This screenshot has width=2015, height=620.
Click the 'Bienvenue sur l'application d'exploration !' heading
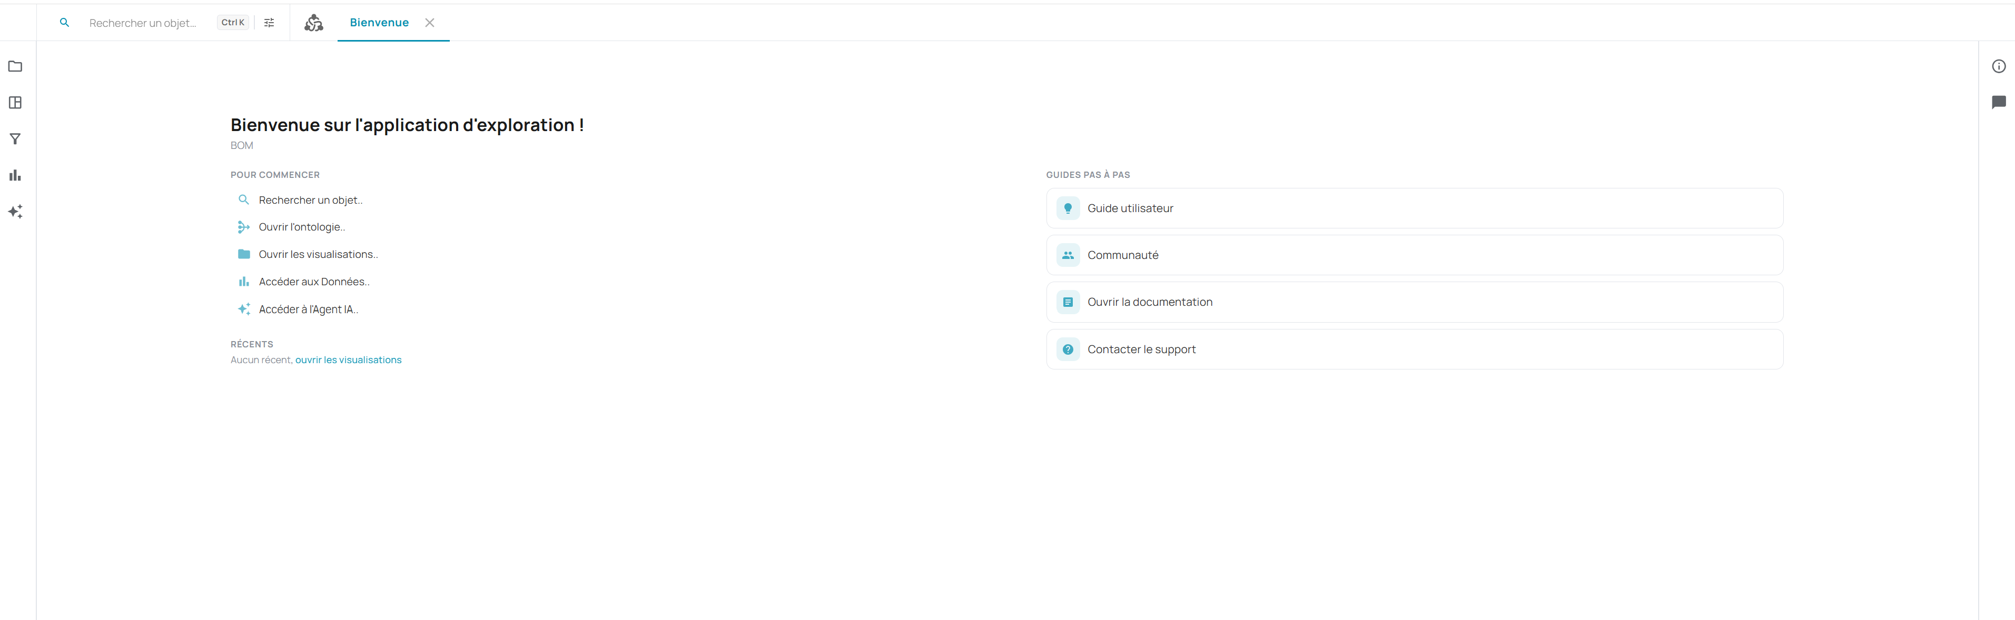coord(407,125)
